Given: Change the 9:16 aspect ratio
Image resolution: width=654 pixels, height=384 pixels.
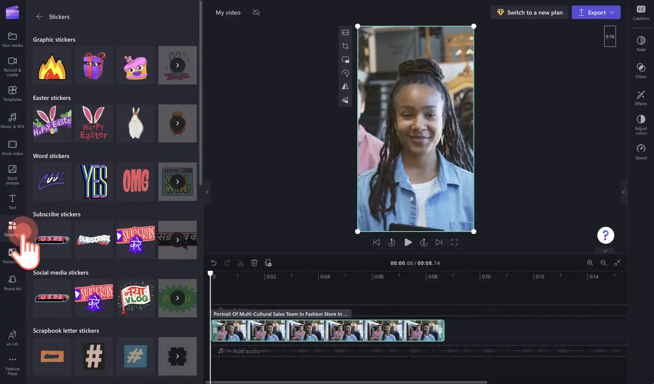Looking at the screenshot, I should coord(610,36).
